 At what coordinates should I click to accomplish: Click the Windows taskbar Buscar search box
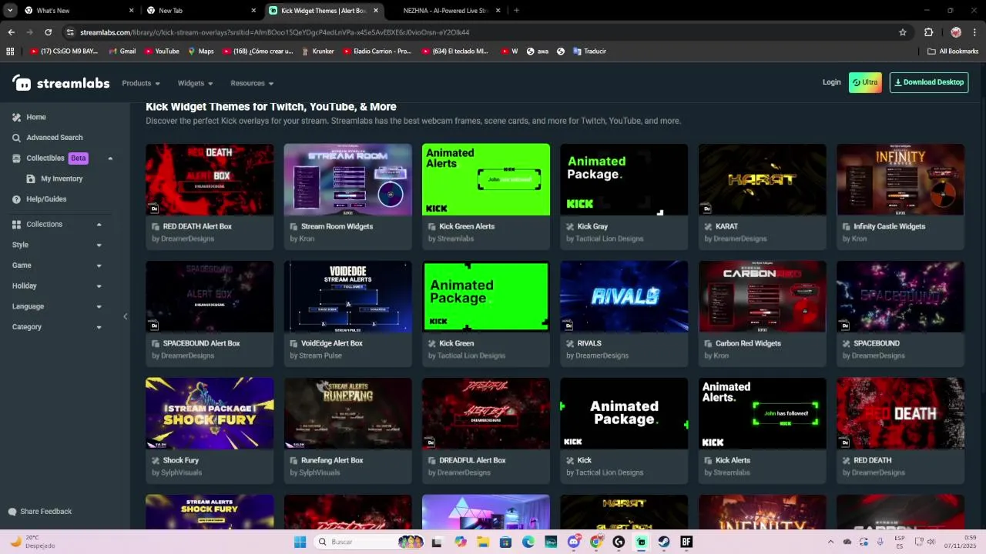pyautogui.click(x=370, y=542)
